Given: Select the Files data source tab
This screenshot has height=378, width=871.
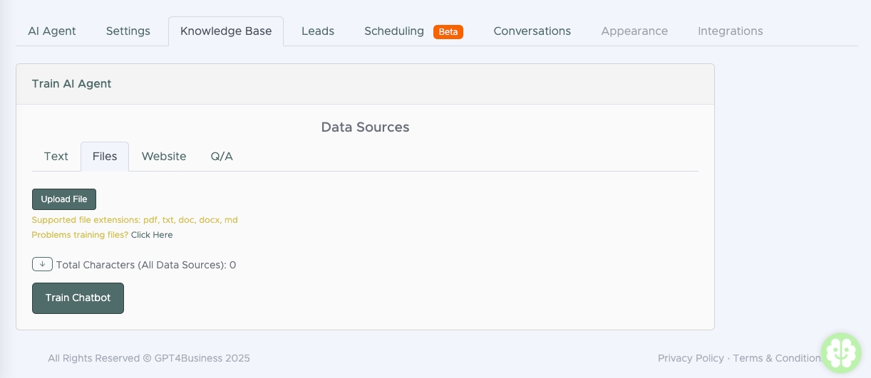Looking at the screenshot, I should pyautogui.click(x=105, y=157).
